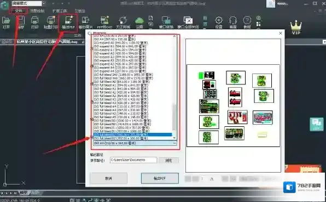Open 设置 settings gear icon

[219, 22]
